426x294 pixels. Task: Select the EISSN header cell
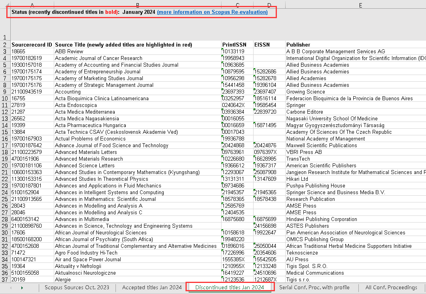(269, 45)
